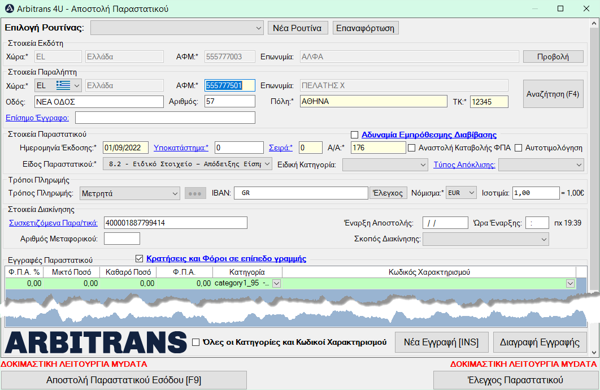
Task: Open the Αδυναμία Εμπρόθεσμης Διαβίβασης link
Action: pos(429,135)
